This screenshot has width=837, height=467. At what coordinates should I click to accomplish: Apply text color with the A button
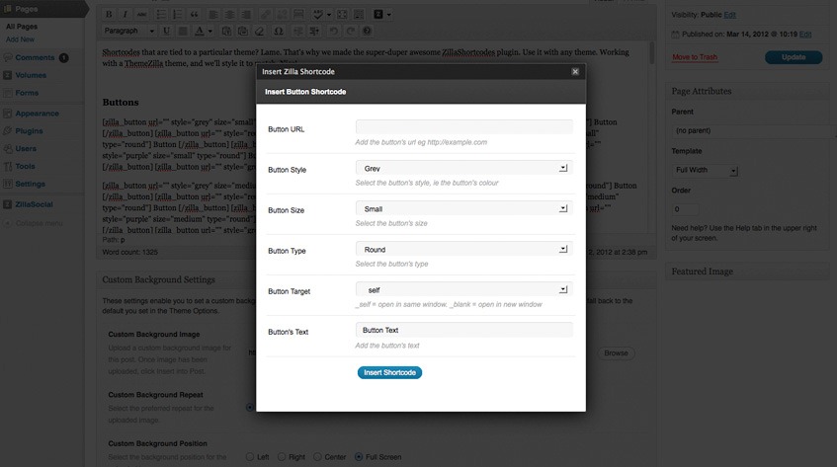(x=199, y=31)
